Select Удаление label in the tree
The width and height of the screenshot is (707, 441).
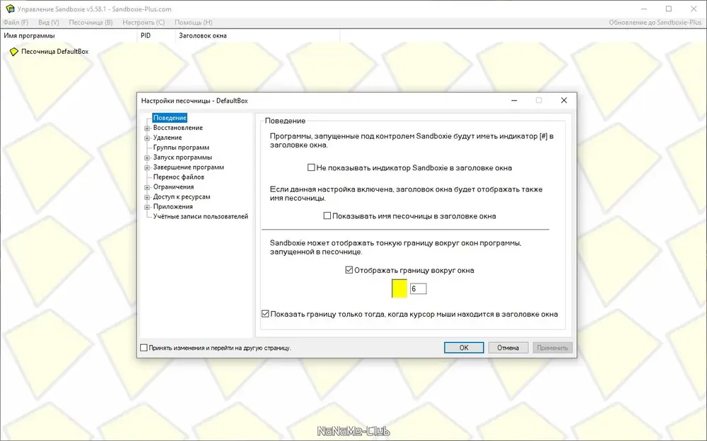click(x=168, y=138)
